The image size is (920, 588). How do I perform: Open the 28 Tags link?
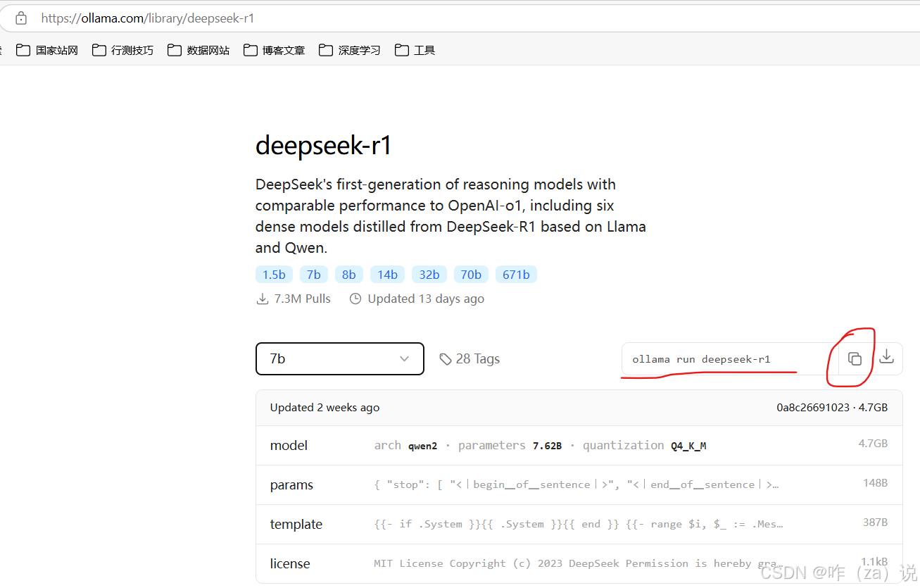tap(470, 359)
